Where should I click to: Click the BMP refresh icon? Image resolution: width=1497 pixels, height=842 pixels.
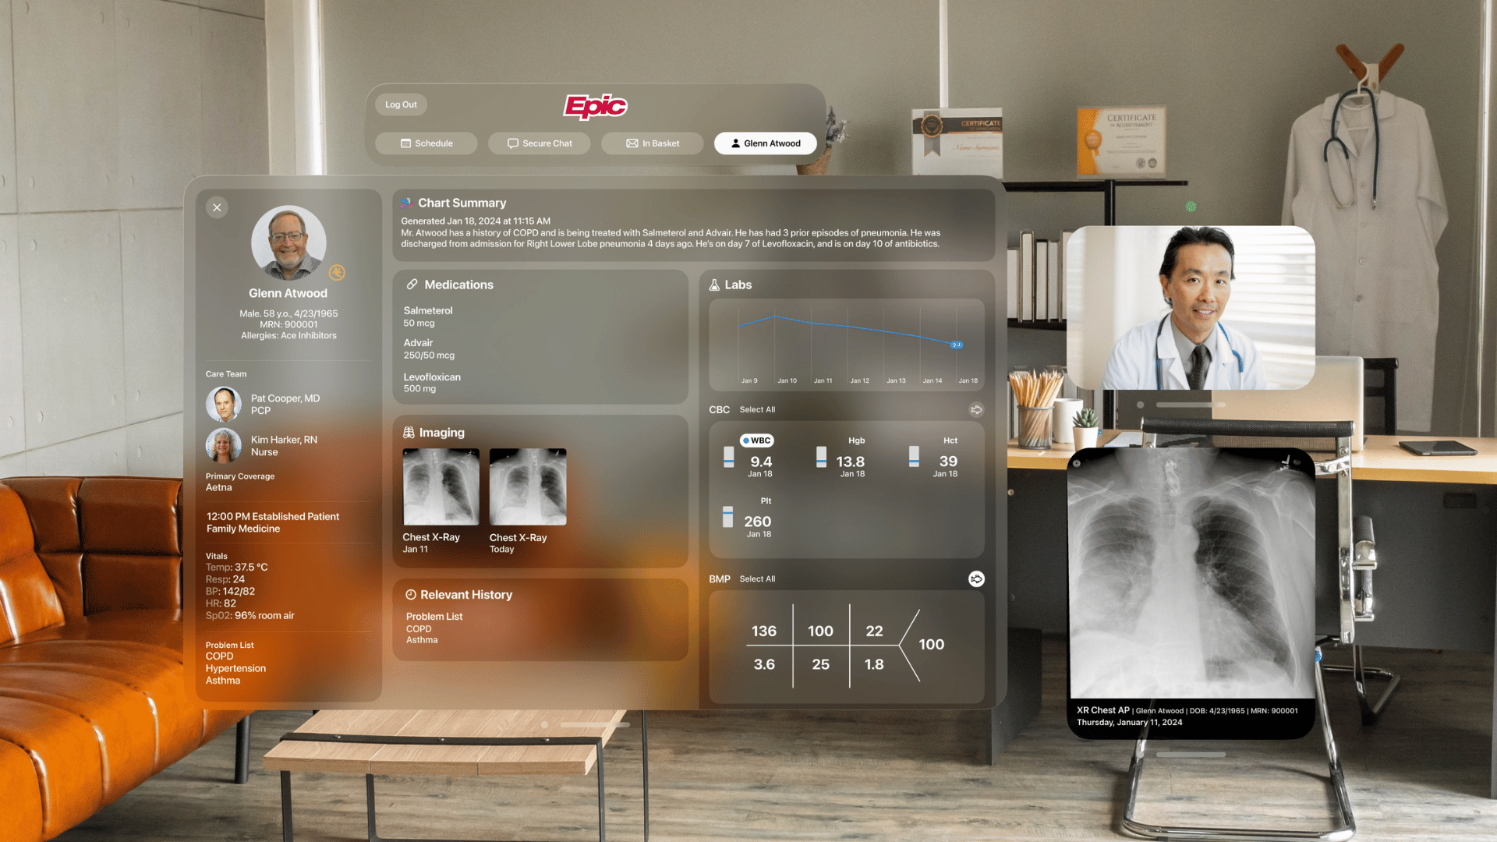coord(975,578)
